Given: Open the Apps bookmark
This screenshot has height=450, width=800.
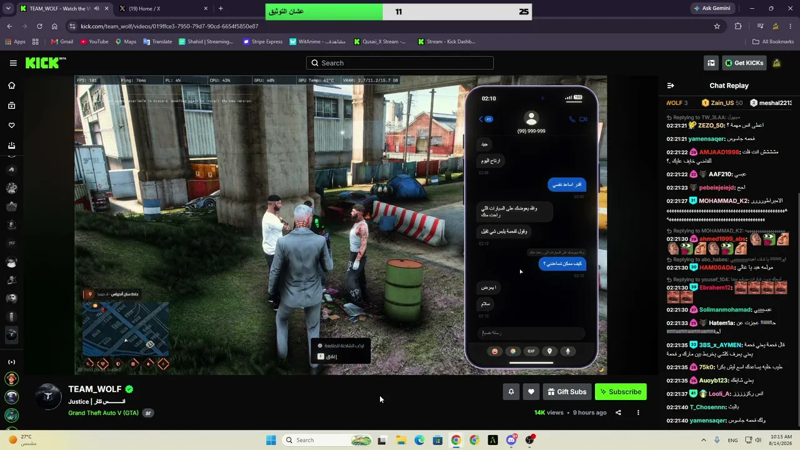Looking at the screenshot, I should click(16, 42).
